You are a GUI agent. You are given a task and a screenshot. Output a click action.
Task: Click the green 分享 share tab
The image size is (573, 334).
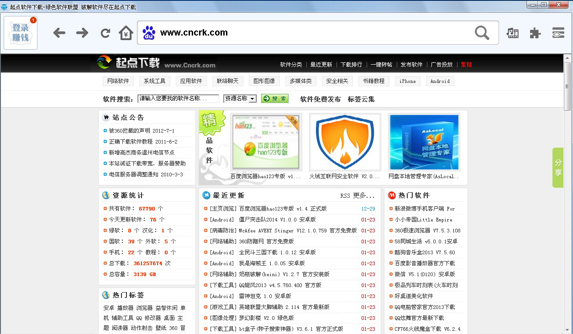pos(557,167)
